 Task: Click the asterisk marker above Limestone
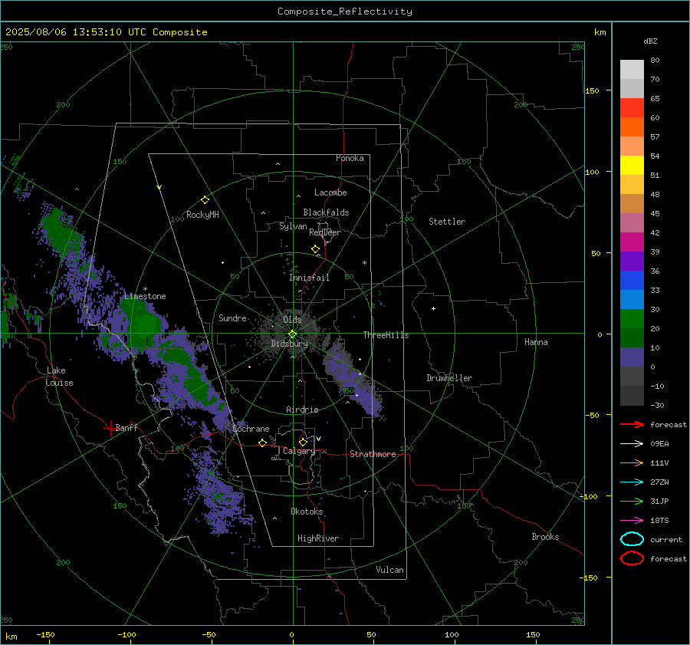pos(145,289)
